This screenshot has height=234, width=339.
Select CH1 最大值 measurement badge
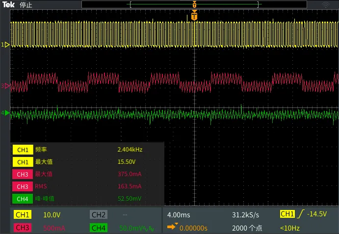(23, 162)
